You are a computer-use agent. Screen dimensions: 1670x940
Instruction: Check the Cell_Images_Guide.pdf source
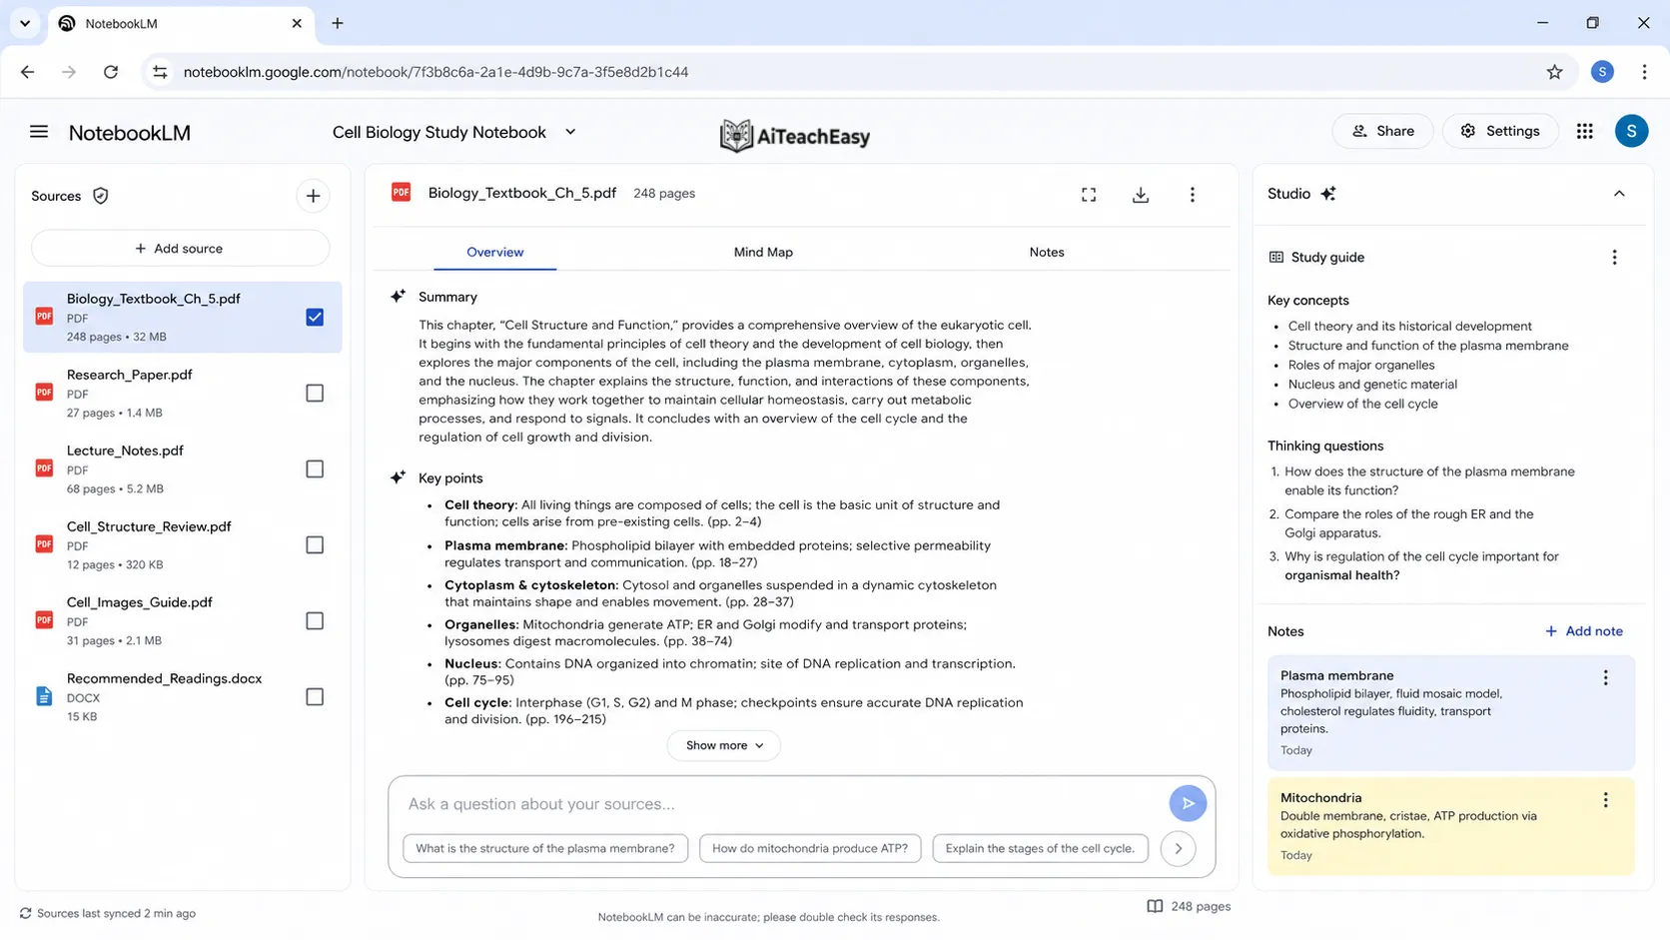click(x=315, y=620)
